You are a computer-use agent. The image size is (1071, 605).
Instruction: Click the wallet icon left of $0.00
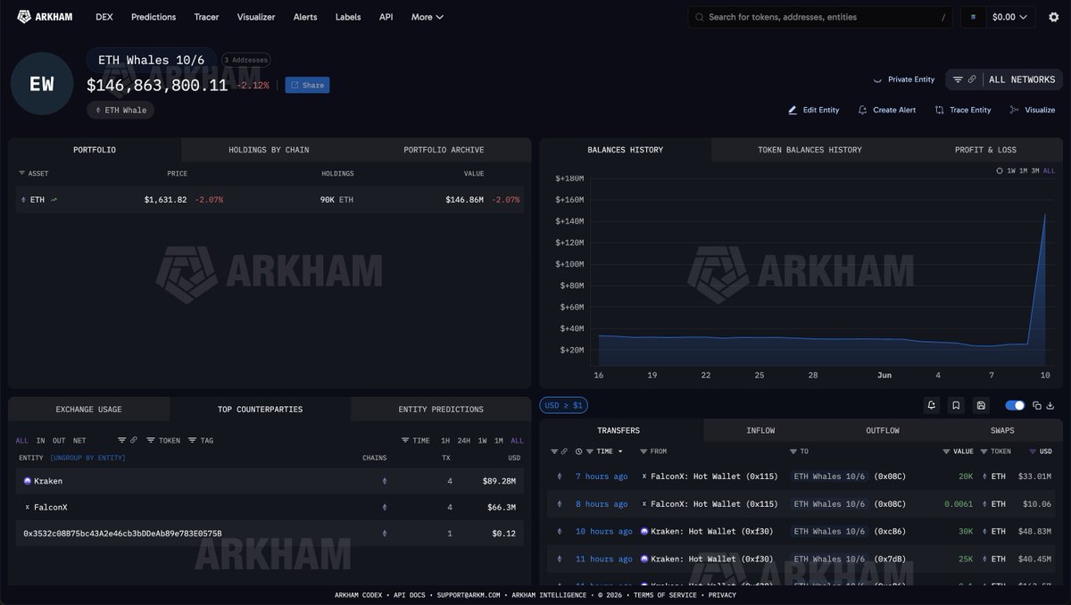point(974,17)
